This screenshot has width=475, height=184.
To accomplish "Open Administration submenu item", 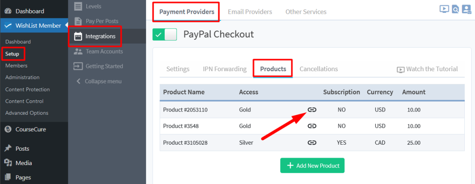I will (x=22, y=77).
